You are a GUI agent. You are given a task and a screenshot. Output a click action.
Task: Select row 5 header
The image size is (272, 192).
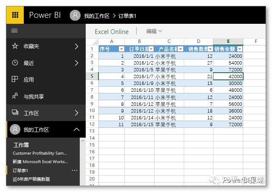92,76
